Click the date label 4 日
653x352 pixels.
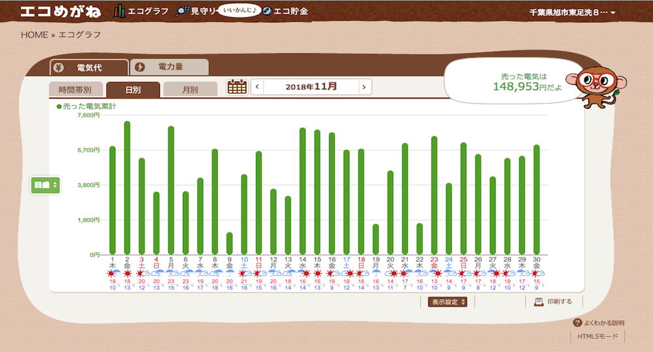[156, 262]
